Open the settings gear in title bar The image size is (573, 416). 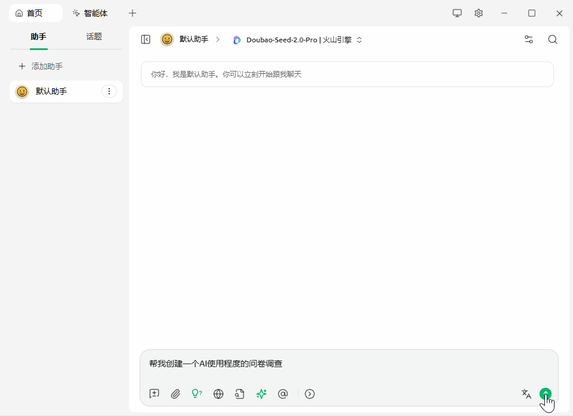pos(479,13)
